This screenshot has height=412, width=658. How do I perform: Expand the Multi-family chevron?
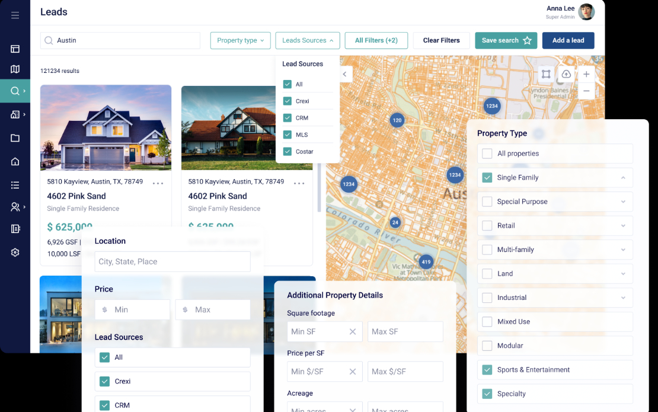(x=623, y=250)
